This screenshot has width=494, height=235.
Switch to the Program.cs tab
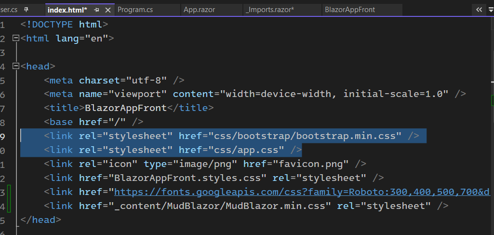pos(135,10)
